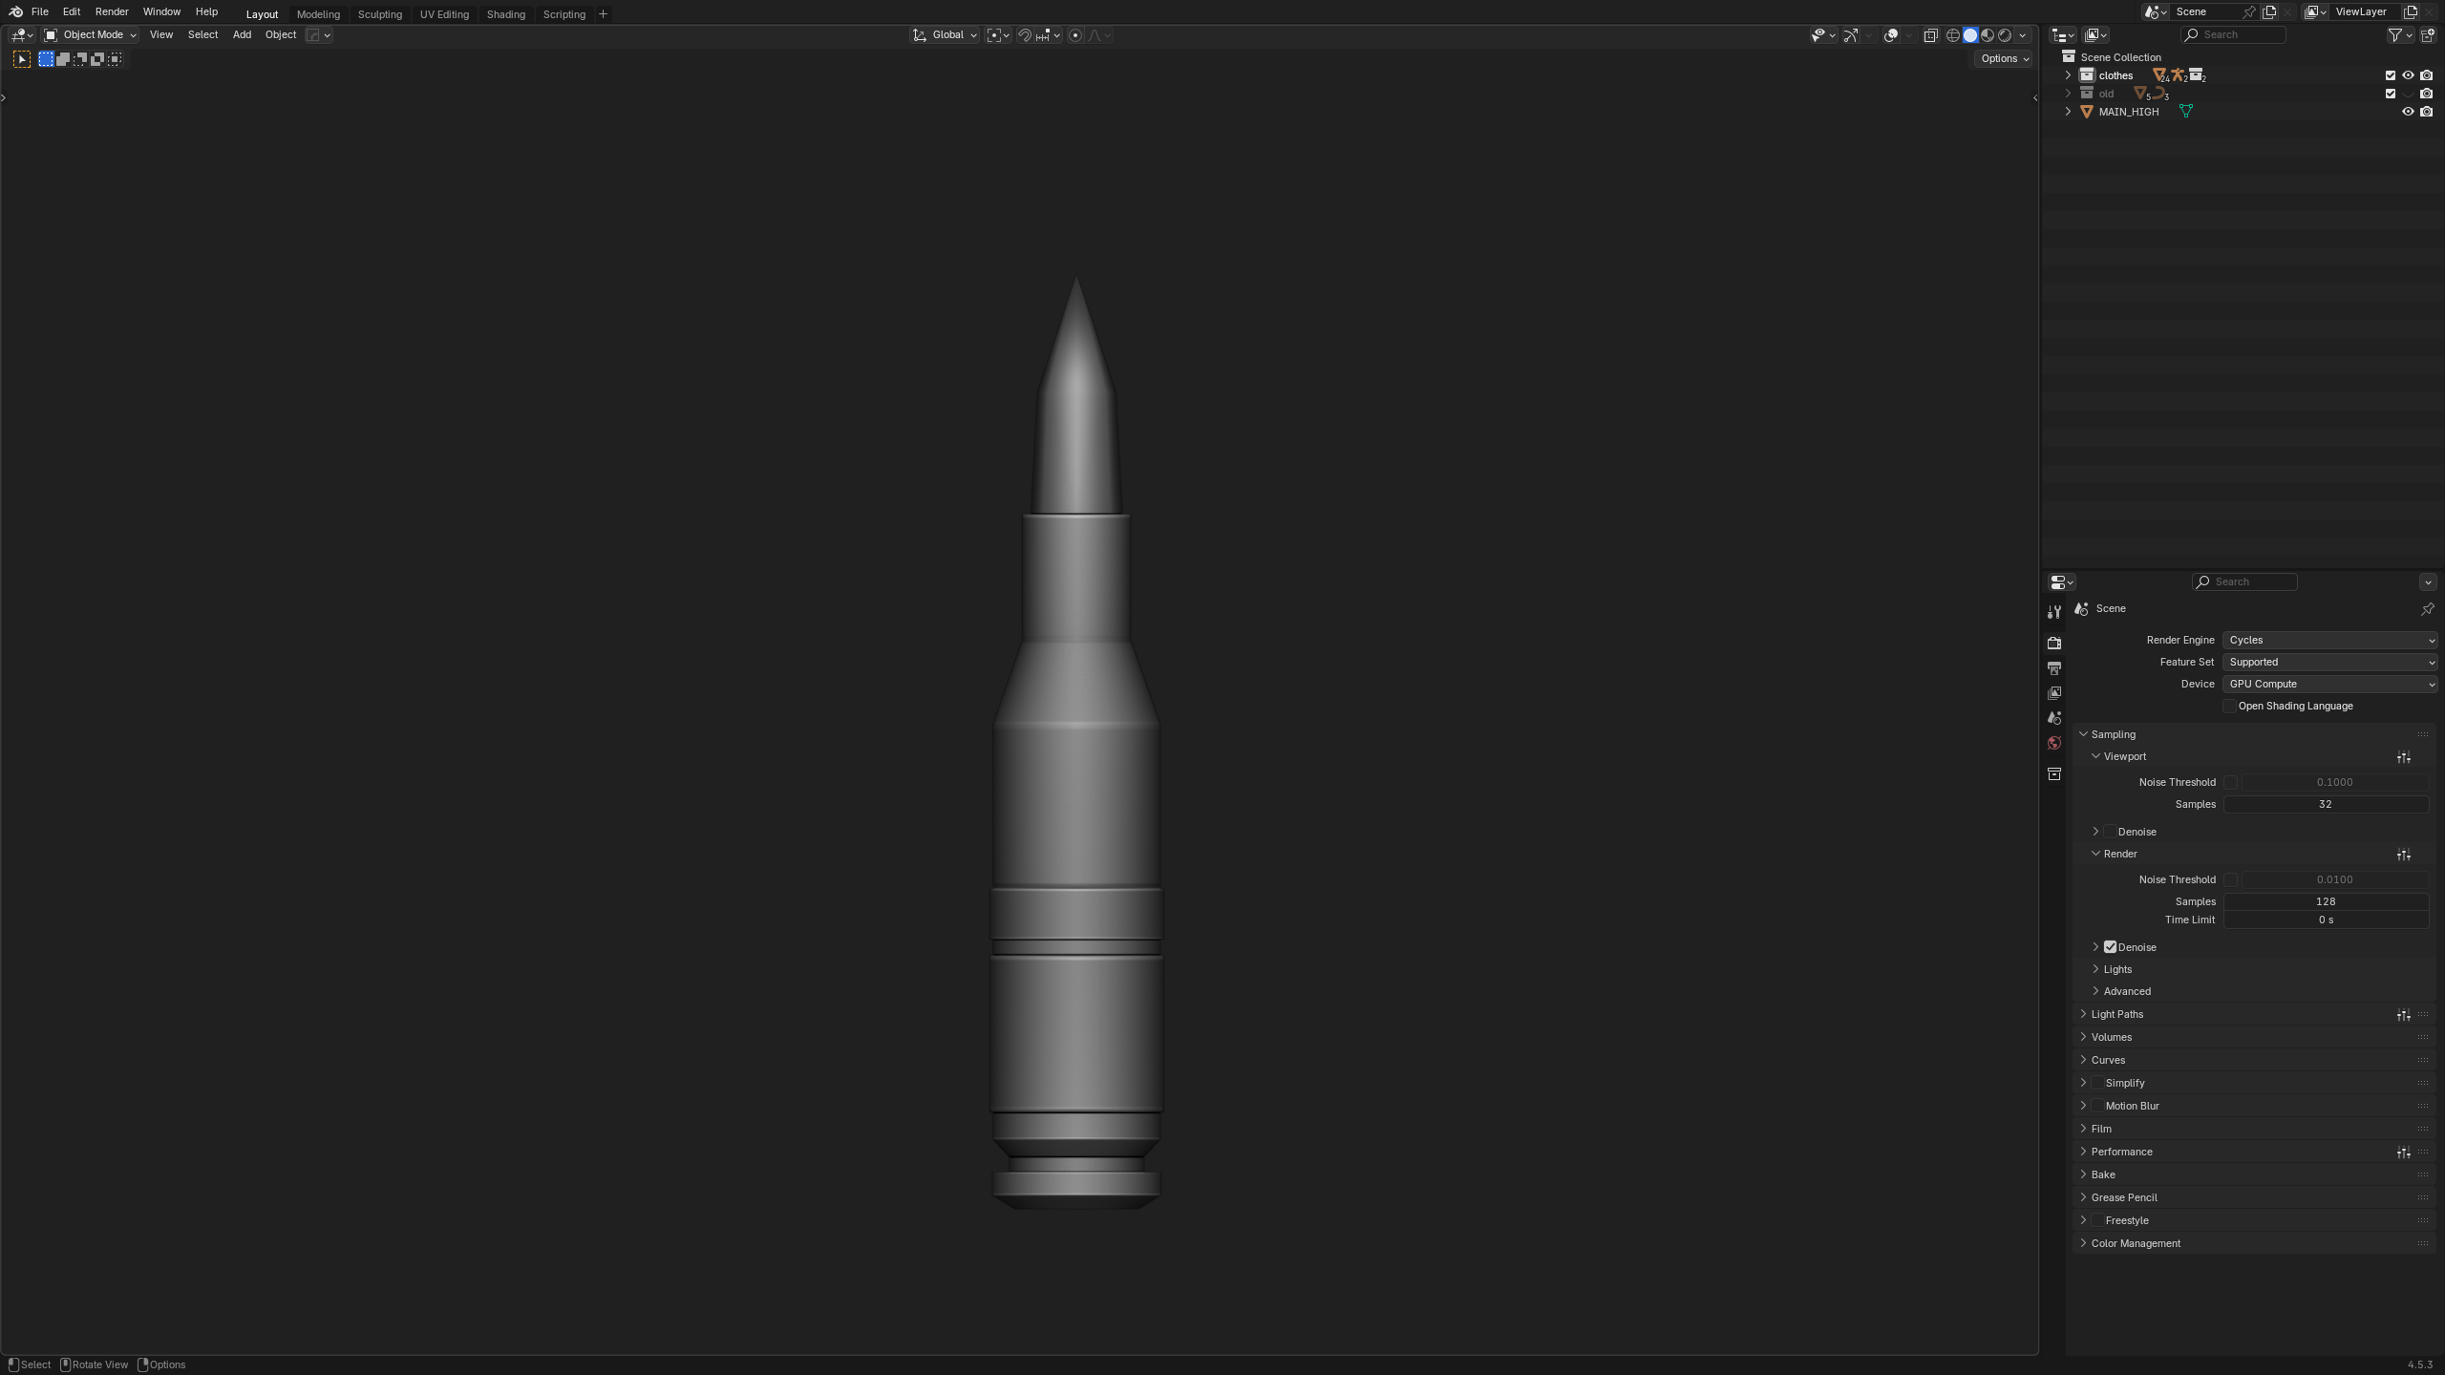Viewport: 2445px width, 1375px height.
Task: Uncheck the Render Denoise checkbox
Action: coord(2110,947)
